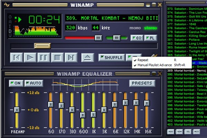The height and width of the screenshot is (138, 207).
Task: Click the playlist SEL button
Action: [x=188, y=132]
